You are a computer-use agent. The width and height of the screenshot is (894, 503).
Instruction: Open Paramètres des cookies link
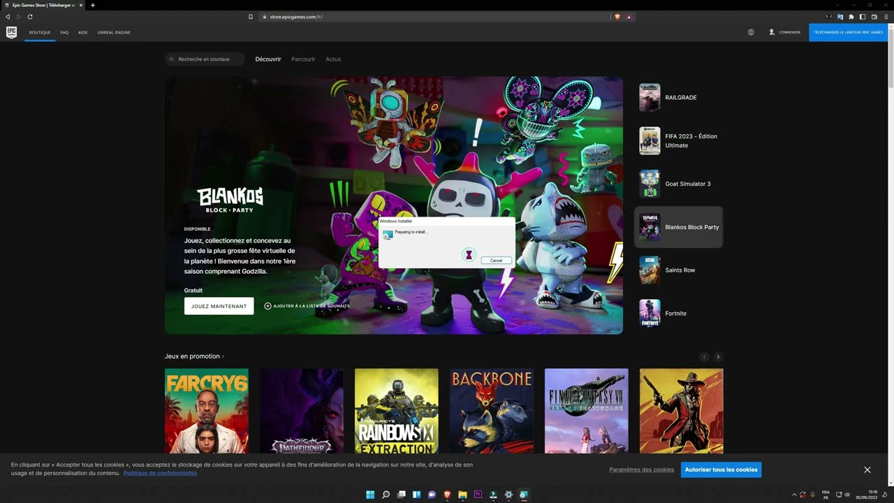[641, 469]
